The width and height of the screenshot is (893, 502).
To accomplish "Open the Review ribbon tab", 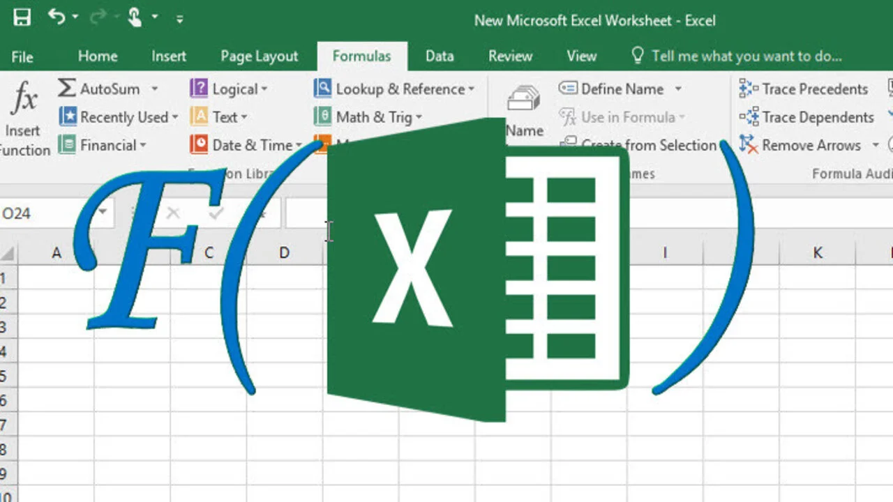I will [x=510, y=56].
